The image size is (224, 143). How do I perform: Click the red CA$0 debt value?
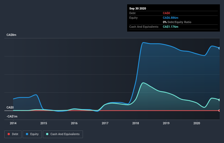tap(166, 13)
